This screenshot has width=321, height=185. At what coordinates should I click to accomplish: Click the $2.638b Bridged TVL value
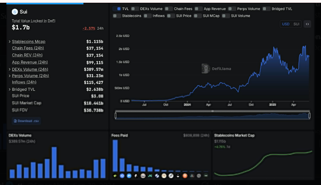click(x=95, y=90)
